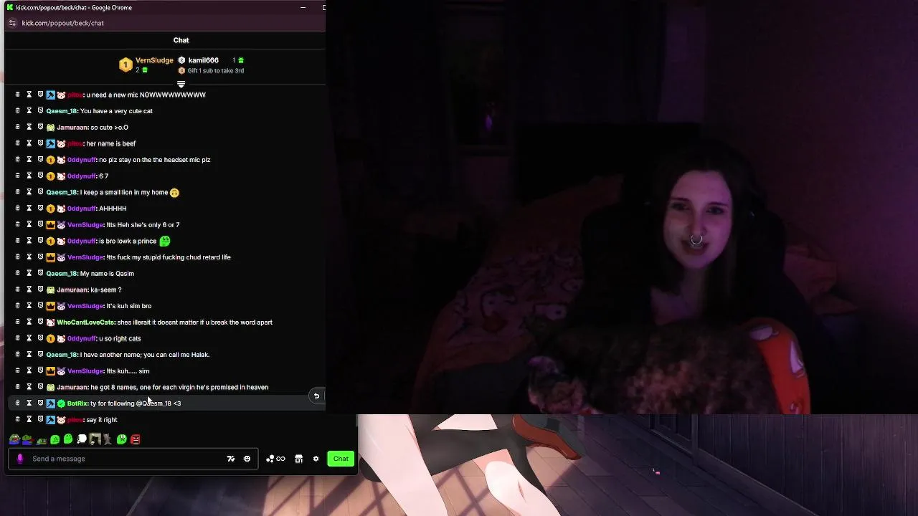The height and width of the screenshot is (516, 918).
Task: Click the site info icon in the address bar
Action: point(12,23)
